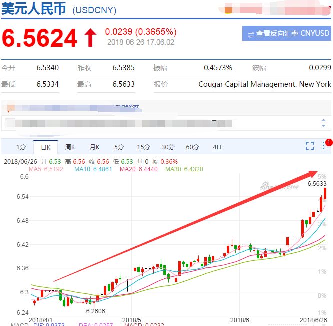Click the 最高 value 6.5633
The width and height of the screenshot is (333, 326).
[x=124, y=84]
